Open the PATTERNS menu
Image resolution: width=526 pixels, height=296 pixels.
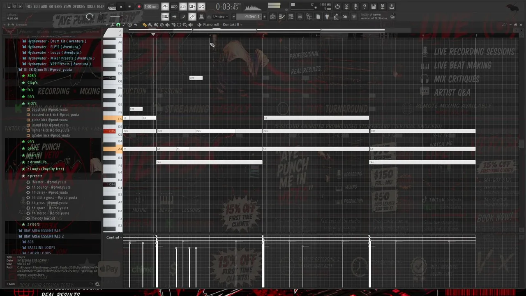55,7
